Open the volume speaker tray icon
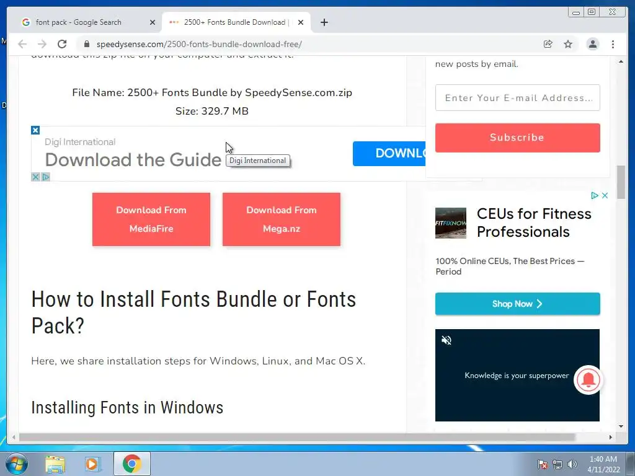Image resolution: width=635 pixels, height=476 pixels. (572, 464)
